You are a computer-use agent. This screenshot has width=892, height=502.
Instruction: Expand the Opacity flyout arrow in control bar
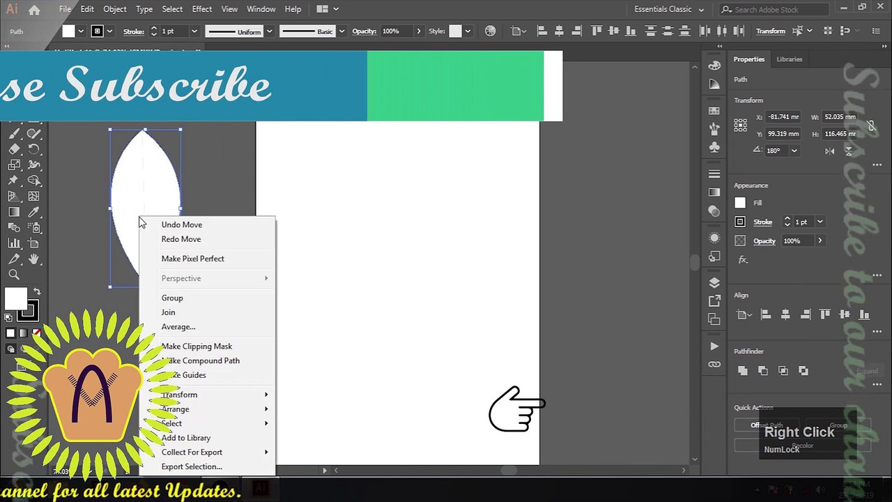point(418,31)
